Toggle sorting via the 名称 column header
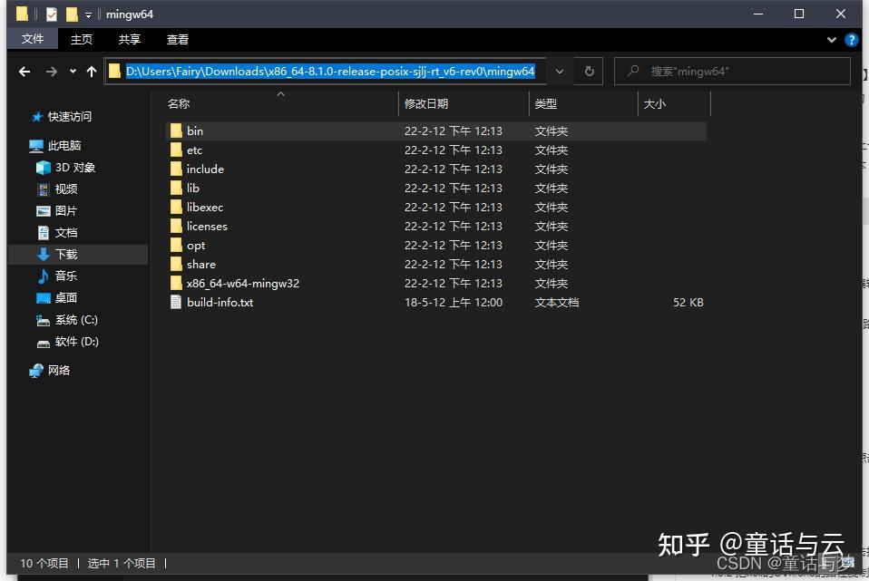Image resolution: width=869 pixels, height=581 pixels. coord(179,103)
